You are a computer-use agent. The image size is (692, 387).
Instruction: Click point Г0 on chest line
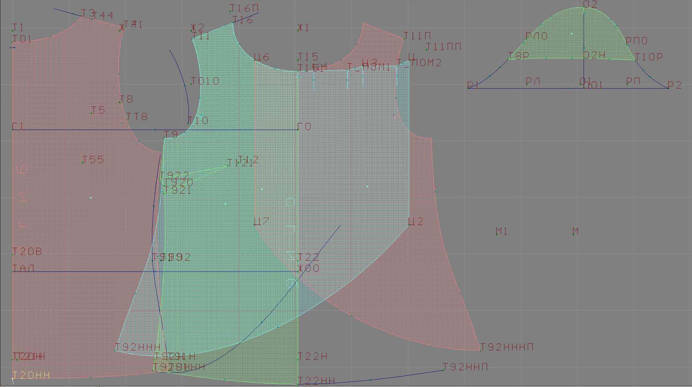[298, 129]
